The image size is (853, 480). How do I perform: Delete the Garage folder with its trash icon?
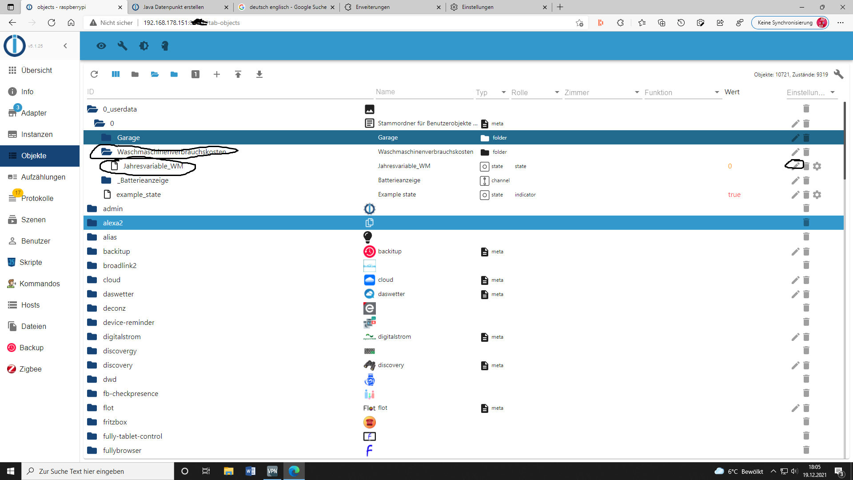pyautogui.click(x=806, y=138)
